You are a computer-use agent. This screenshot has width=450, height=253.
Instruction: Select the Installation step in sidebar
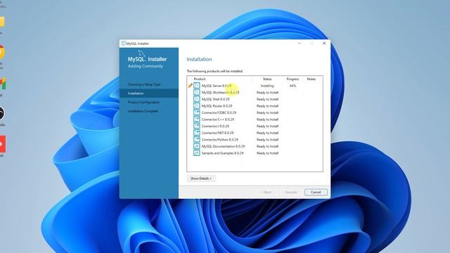click(x=149, y=93)
